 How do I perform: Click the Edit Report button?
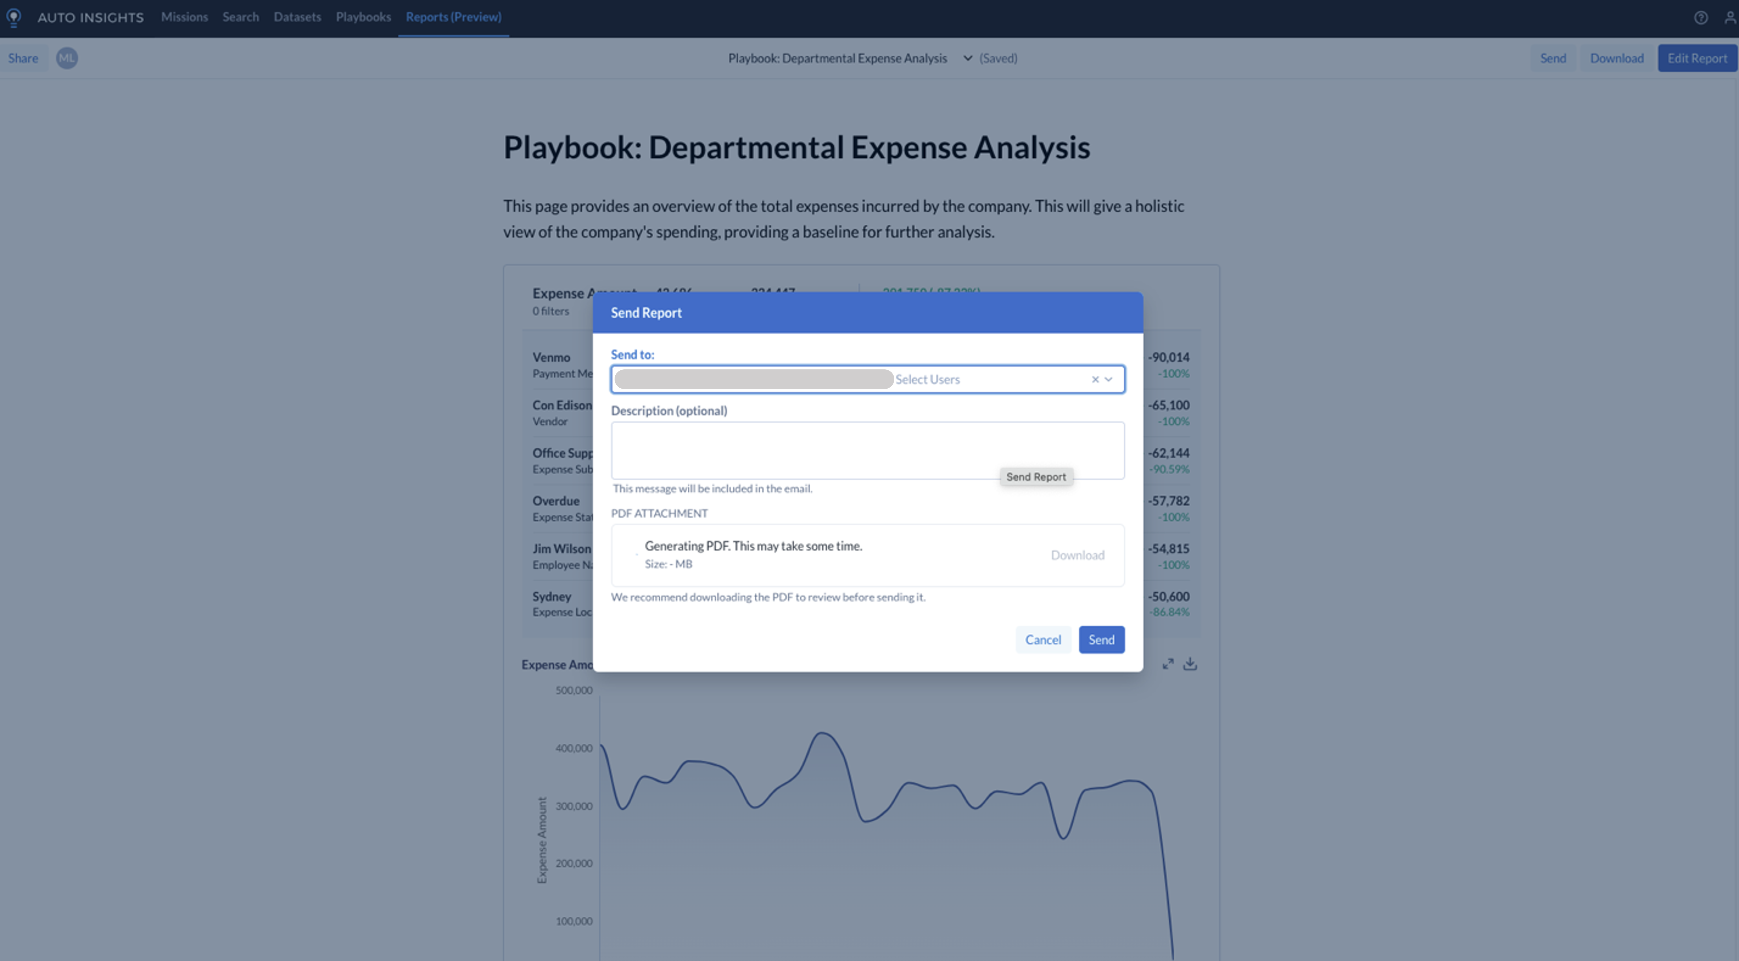pos(1698,58)
